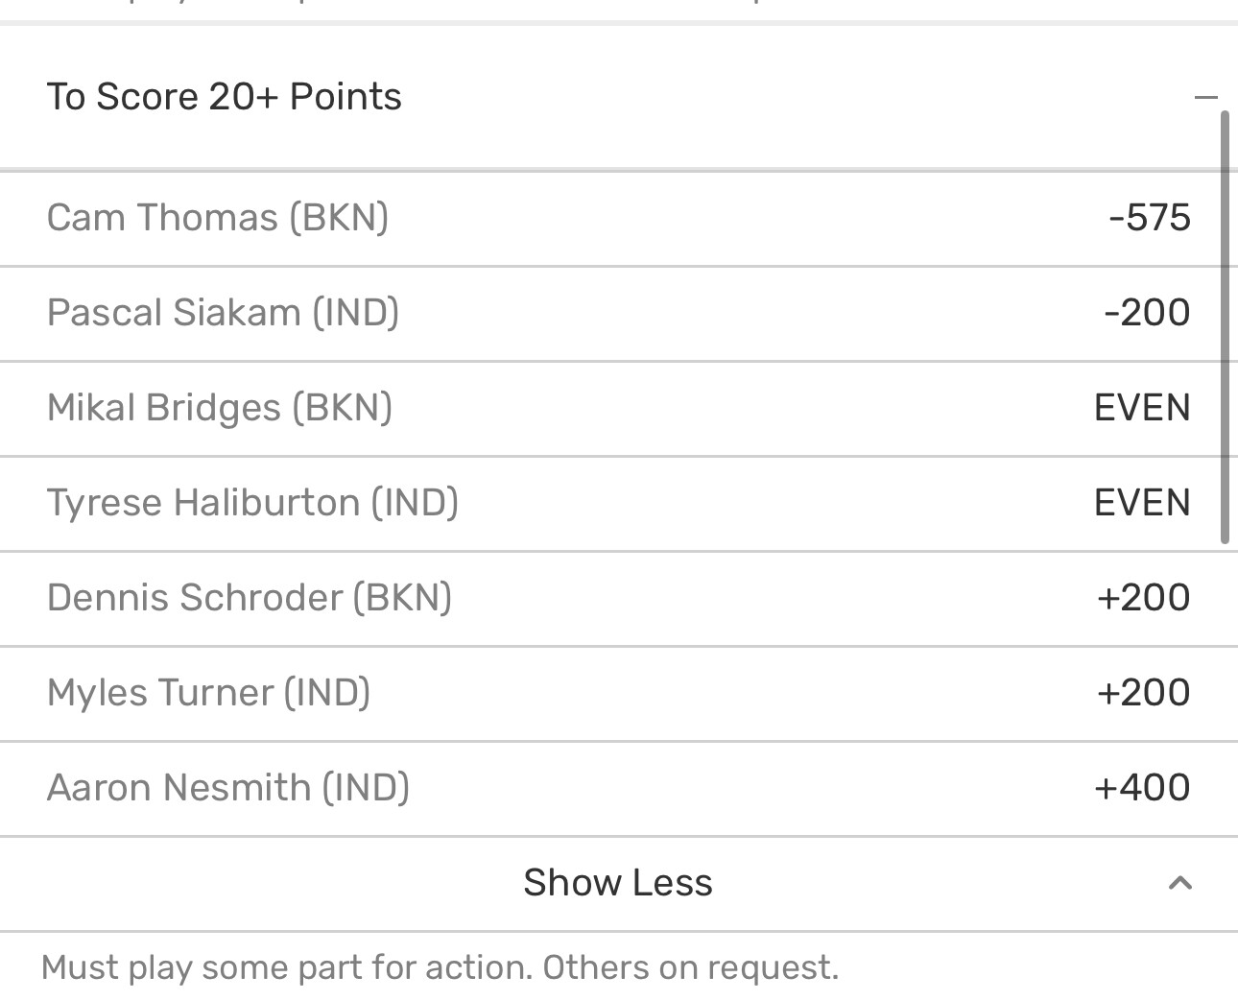Select Cam Thomas -575 odds
Image resolution: width=1238 pixels, height=1001 pixels.
click(x=1149, y=218)
